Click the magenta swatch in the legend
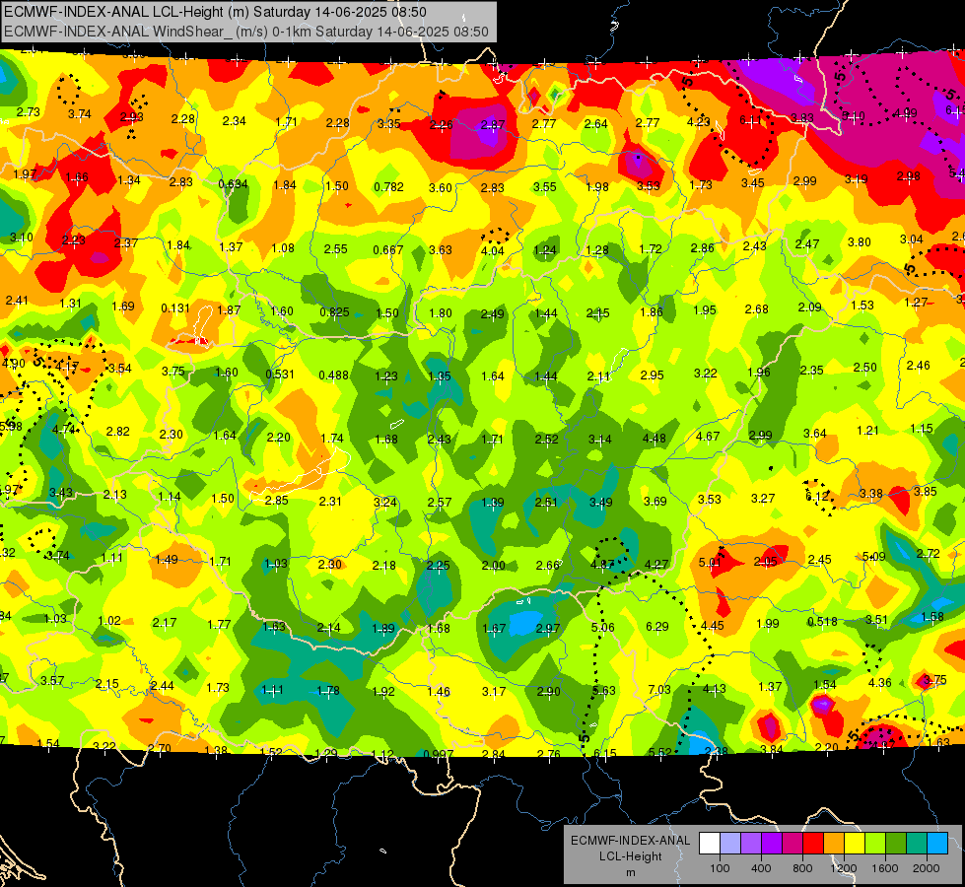 coord(793,843)
